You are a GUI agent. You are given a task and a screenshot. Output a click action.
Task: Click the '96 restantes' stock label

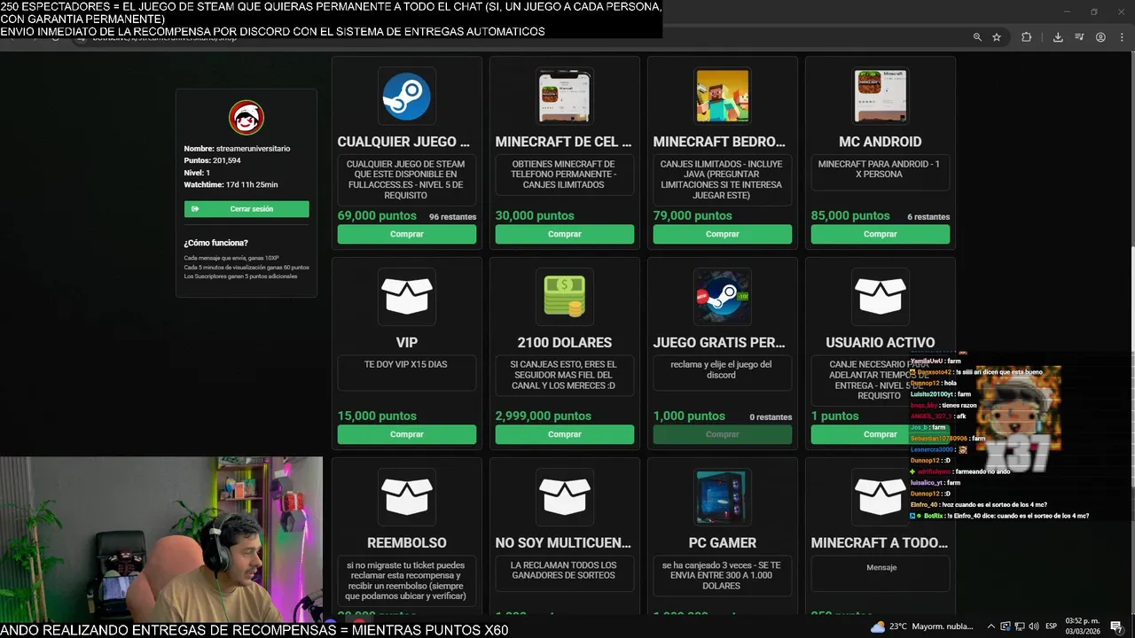452,217
